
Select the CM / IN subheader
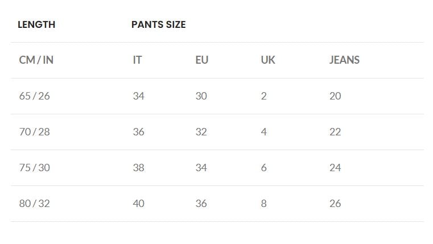(x=36, y=60)
